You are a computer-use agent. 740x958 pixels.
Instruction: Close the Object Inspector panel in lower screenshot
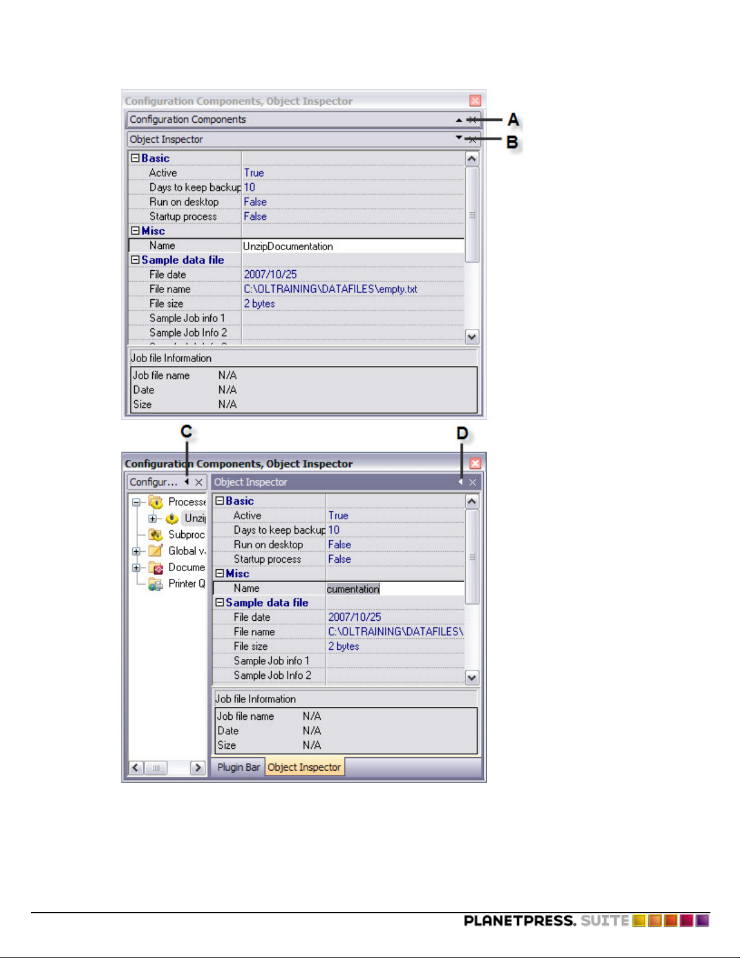pos(473,482)
